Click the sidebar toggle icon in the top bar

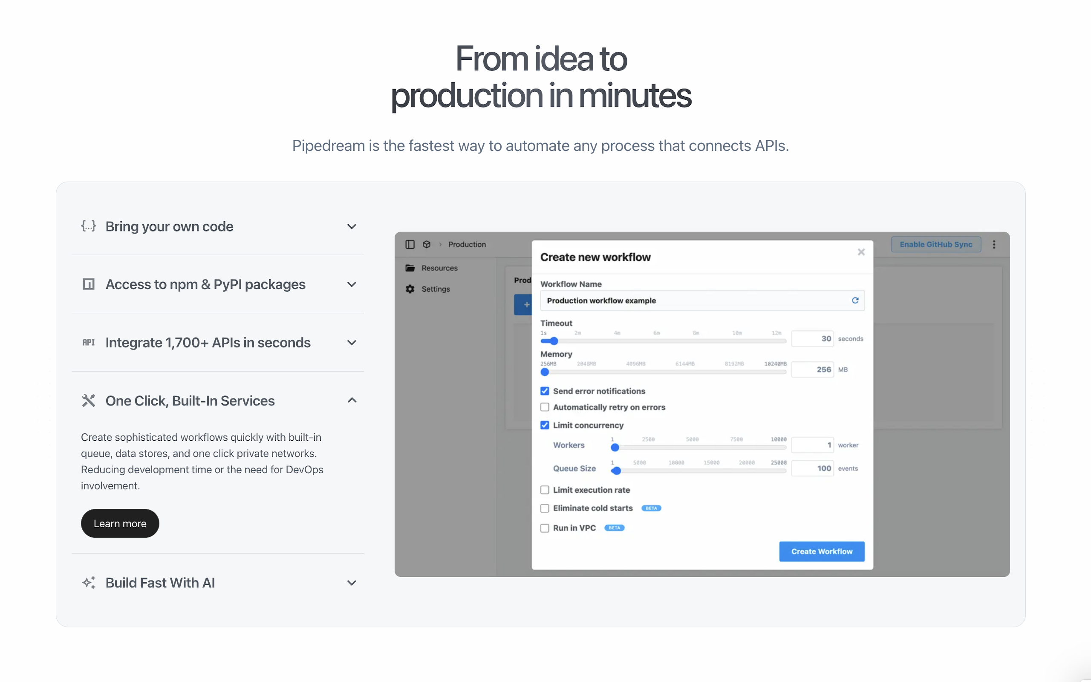[x=410, y=244]
